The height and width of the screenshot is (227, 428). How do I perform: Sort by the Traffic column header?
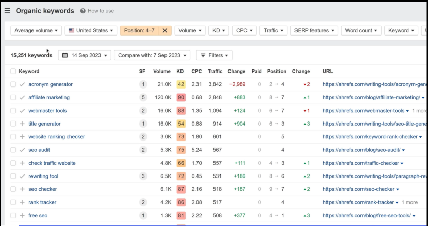coord(215,72)
